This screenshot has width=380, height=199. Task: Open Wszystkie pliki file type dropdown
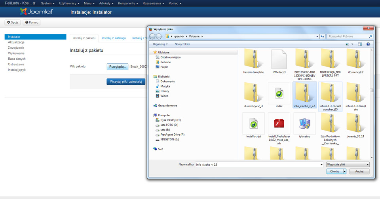coord(348,164)
